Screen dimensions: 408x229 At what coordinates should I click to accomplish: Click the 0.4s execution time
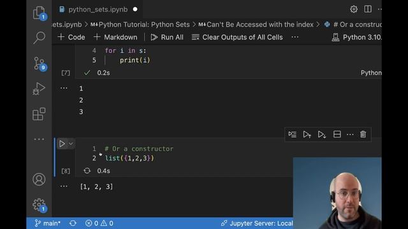[x=103, y=171]
